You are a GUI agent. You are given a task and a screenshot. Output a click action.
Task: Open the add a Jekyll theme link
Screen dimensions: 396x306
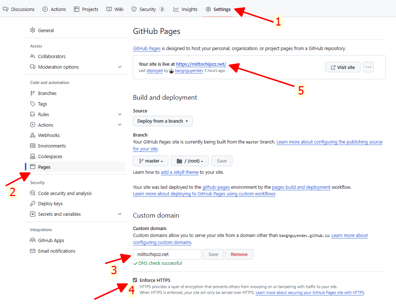click(x=180, y=172)
